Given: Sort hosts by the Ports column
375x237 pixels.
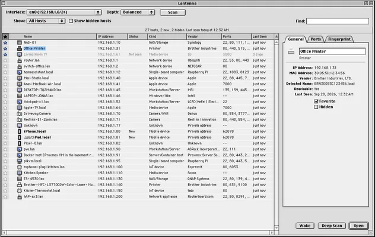Looking at the screenshot, I should coord(236,37).
